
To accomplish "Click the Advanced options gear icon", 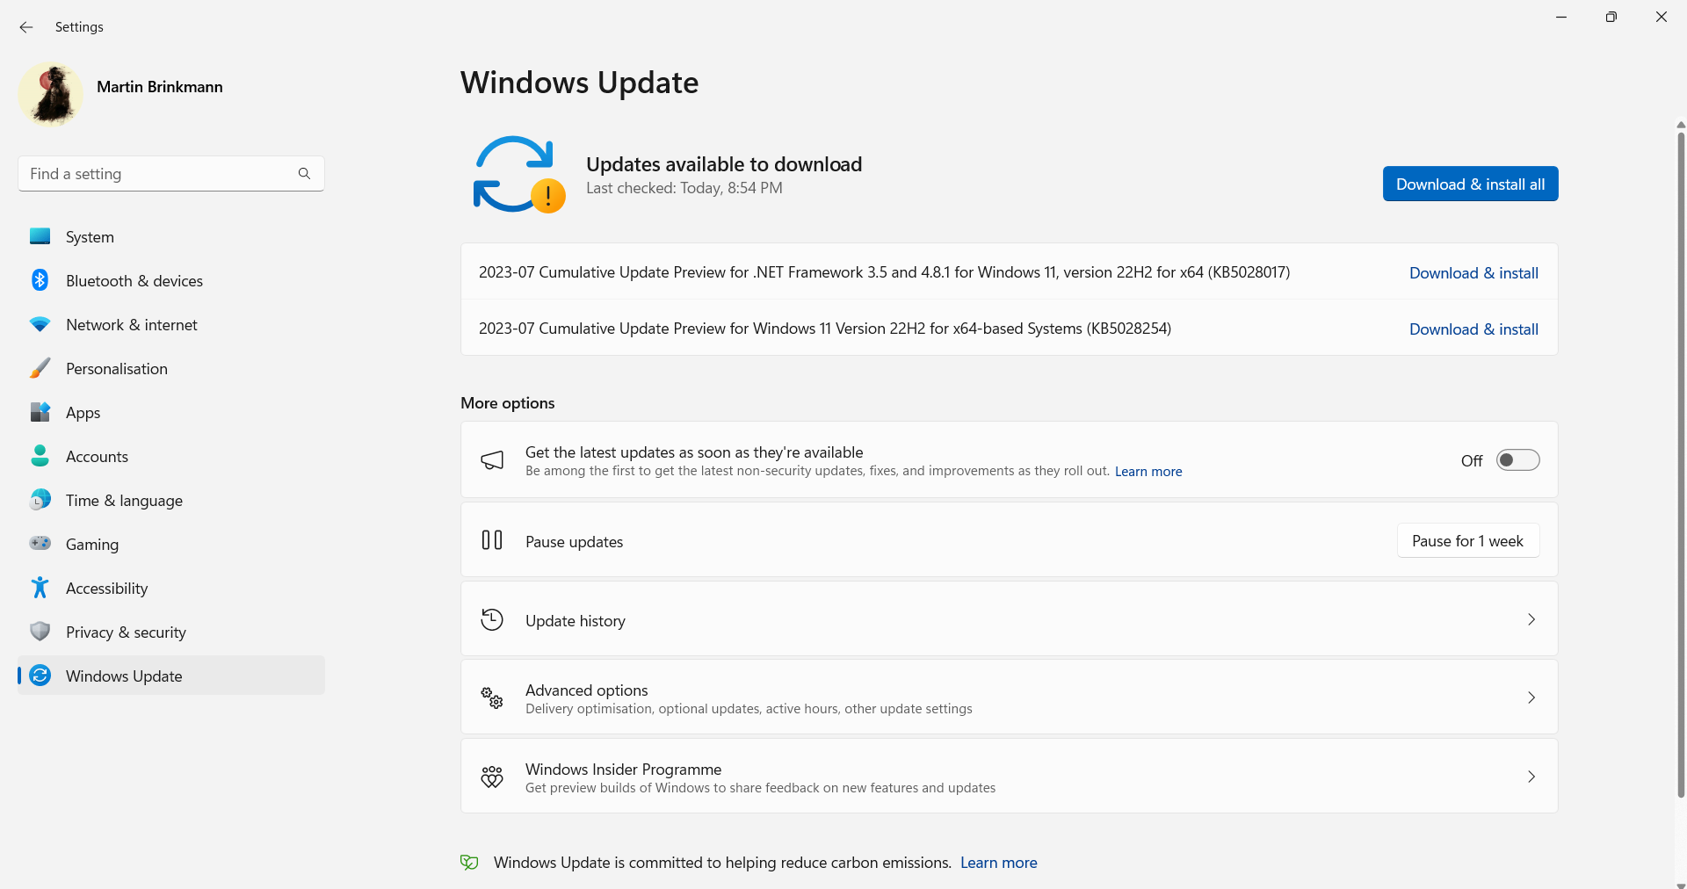I will click(492, 697).
